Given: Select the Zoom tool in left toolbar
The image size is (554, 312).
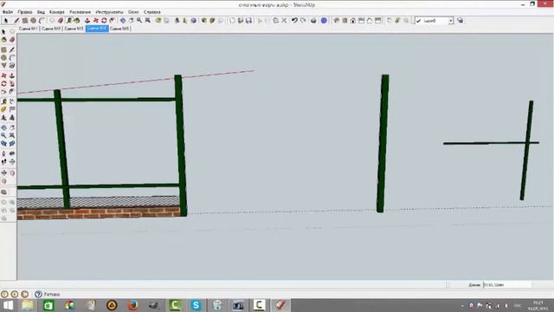Looking at the screenshot, I should pyautogui.click(x=3, y=135).
